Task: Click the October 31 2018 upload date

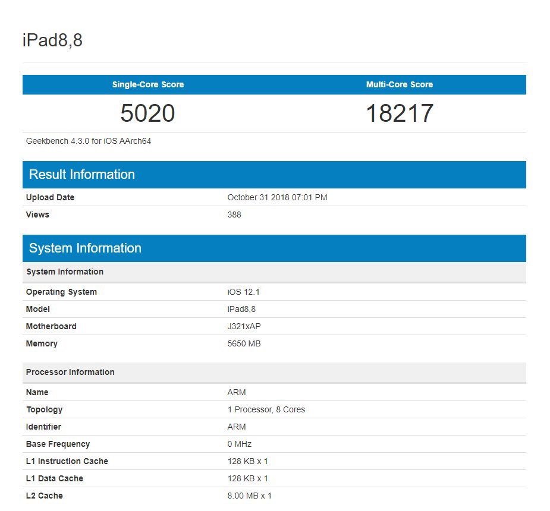Action: click(x=277, y=197)
